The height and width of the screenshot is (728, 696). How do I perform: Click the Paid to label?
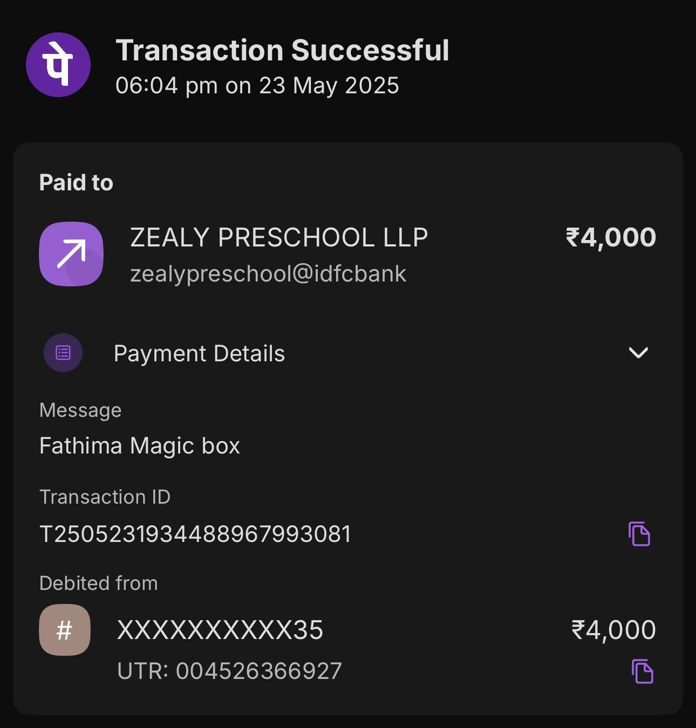pyautogui.click(x=76, y=183)
